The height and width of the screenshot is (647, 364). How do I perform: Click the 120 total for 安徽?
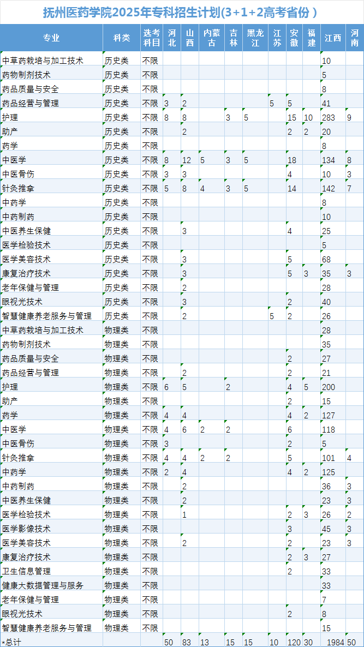(x=295, y=642)
